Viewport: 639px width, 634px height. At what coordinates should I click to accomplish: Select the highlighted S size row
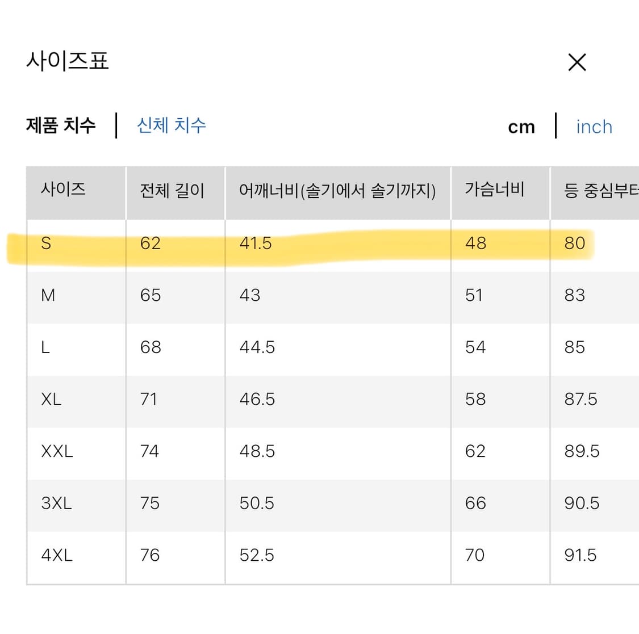tap(48, 243)
